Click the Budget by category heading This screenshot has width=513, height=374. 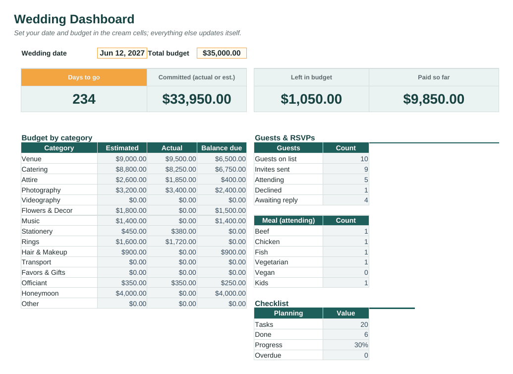point(57,138)
